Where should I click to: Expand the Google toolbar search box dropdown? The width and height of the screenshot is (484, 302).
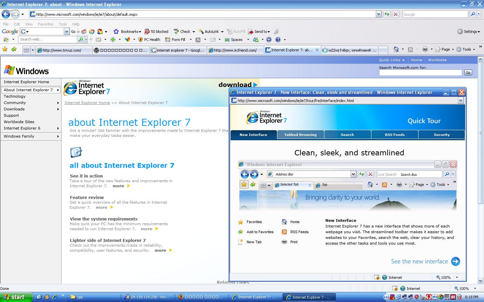click(x=67, y=32)
